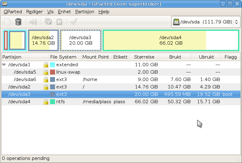Select the red linux-swap block in disk map
Image resolution: width=242 pixels, height=163 pixels.
pos(6,40)
